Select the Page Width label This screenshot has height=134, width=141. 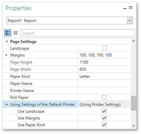tap(21, 69)
